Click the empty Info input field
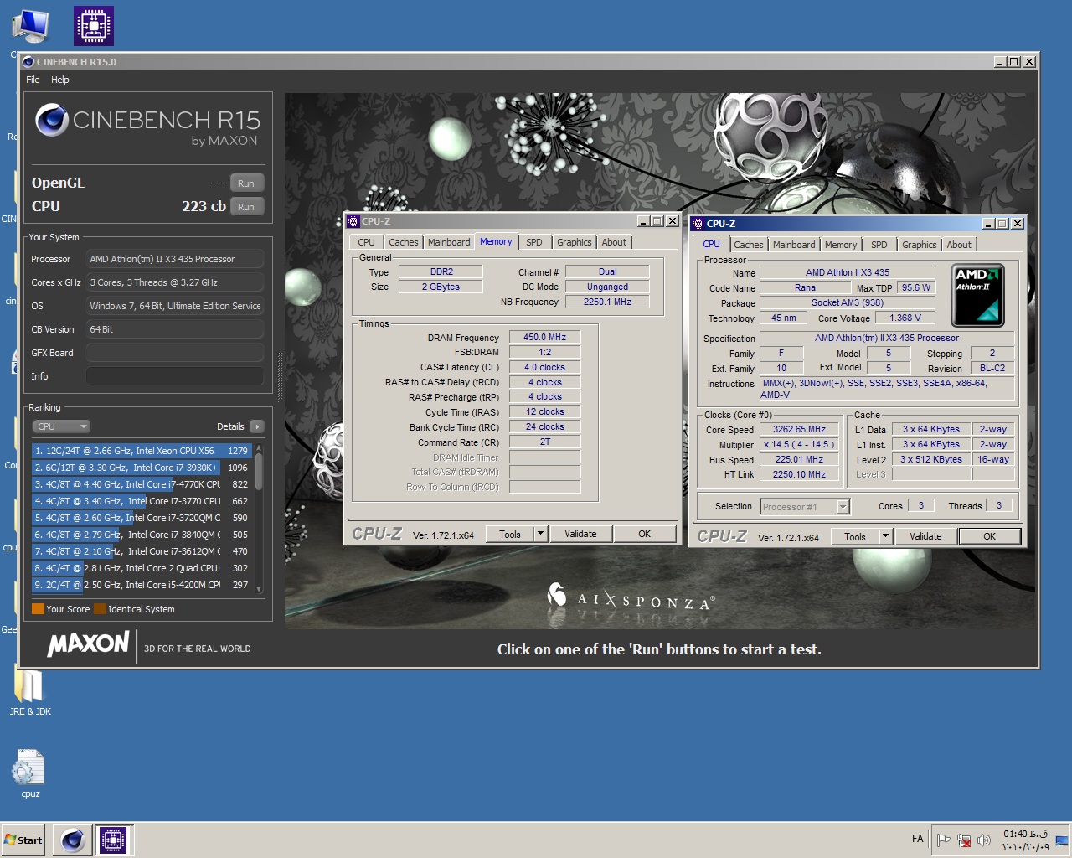Screen dimensions: 1072x858 click(175, 376)
